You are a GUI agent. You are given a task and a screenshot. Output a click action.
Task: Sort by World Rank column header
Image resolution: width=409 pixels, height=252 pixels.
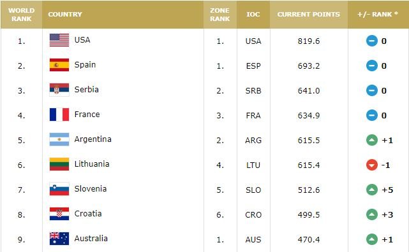(22, 15)
